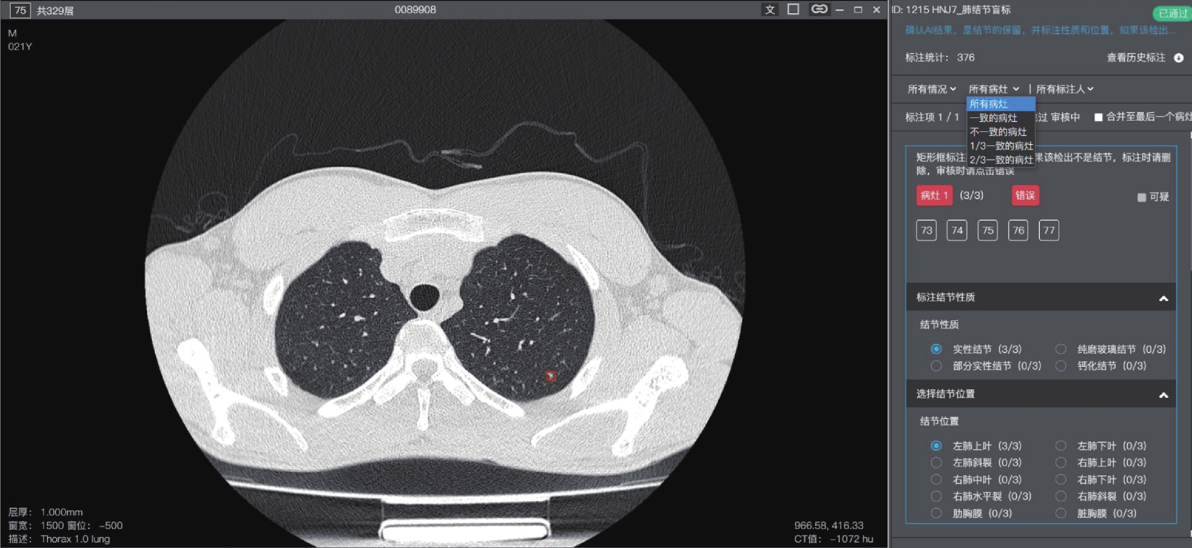This screenshot has width=1192, height=548.
Task: Click the link sync icon
Action: click(819, 9)
